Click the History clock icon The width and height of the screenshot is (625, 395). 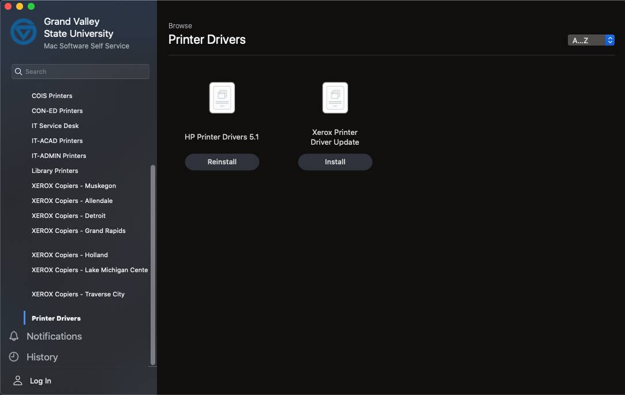(14, 357)
